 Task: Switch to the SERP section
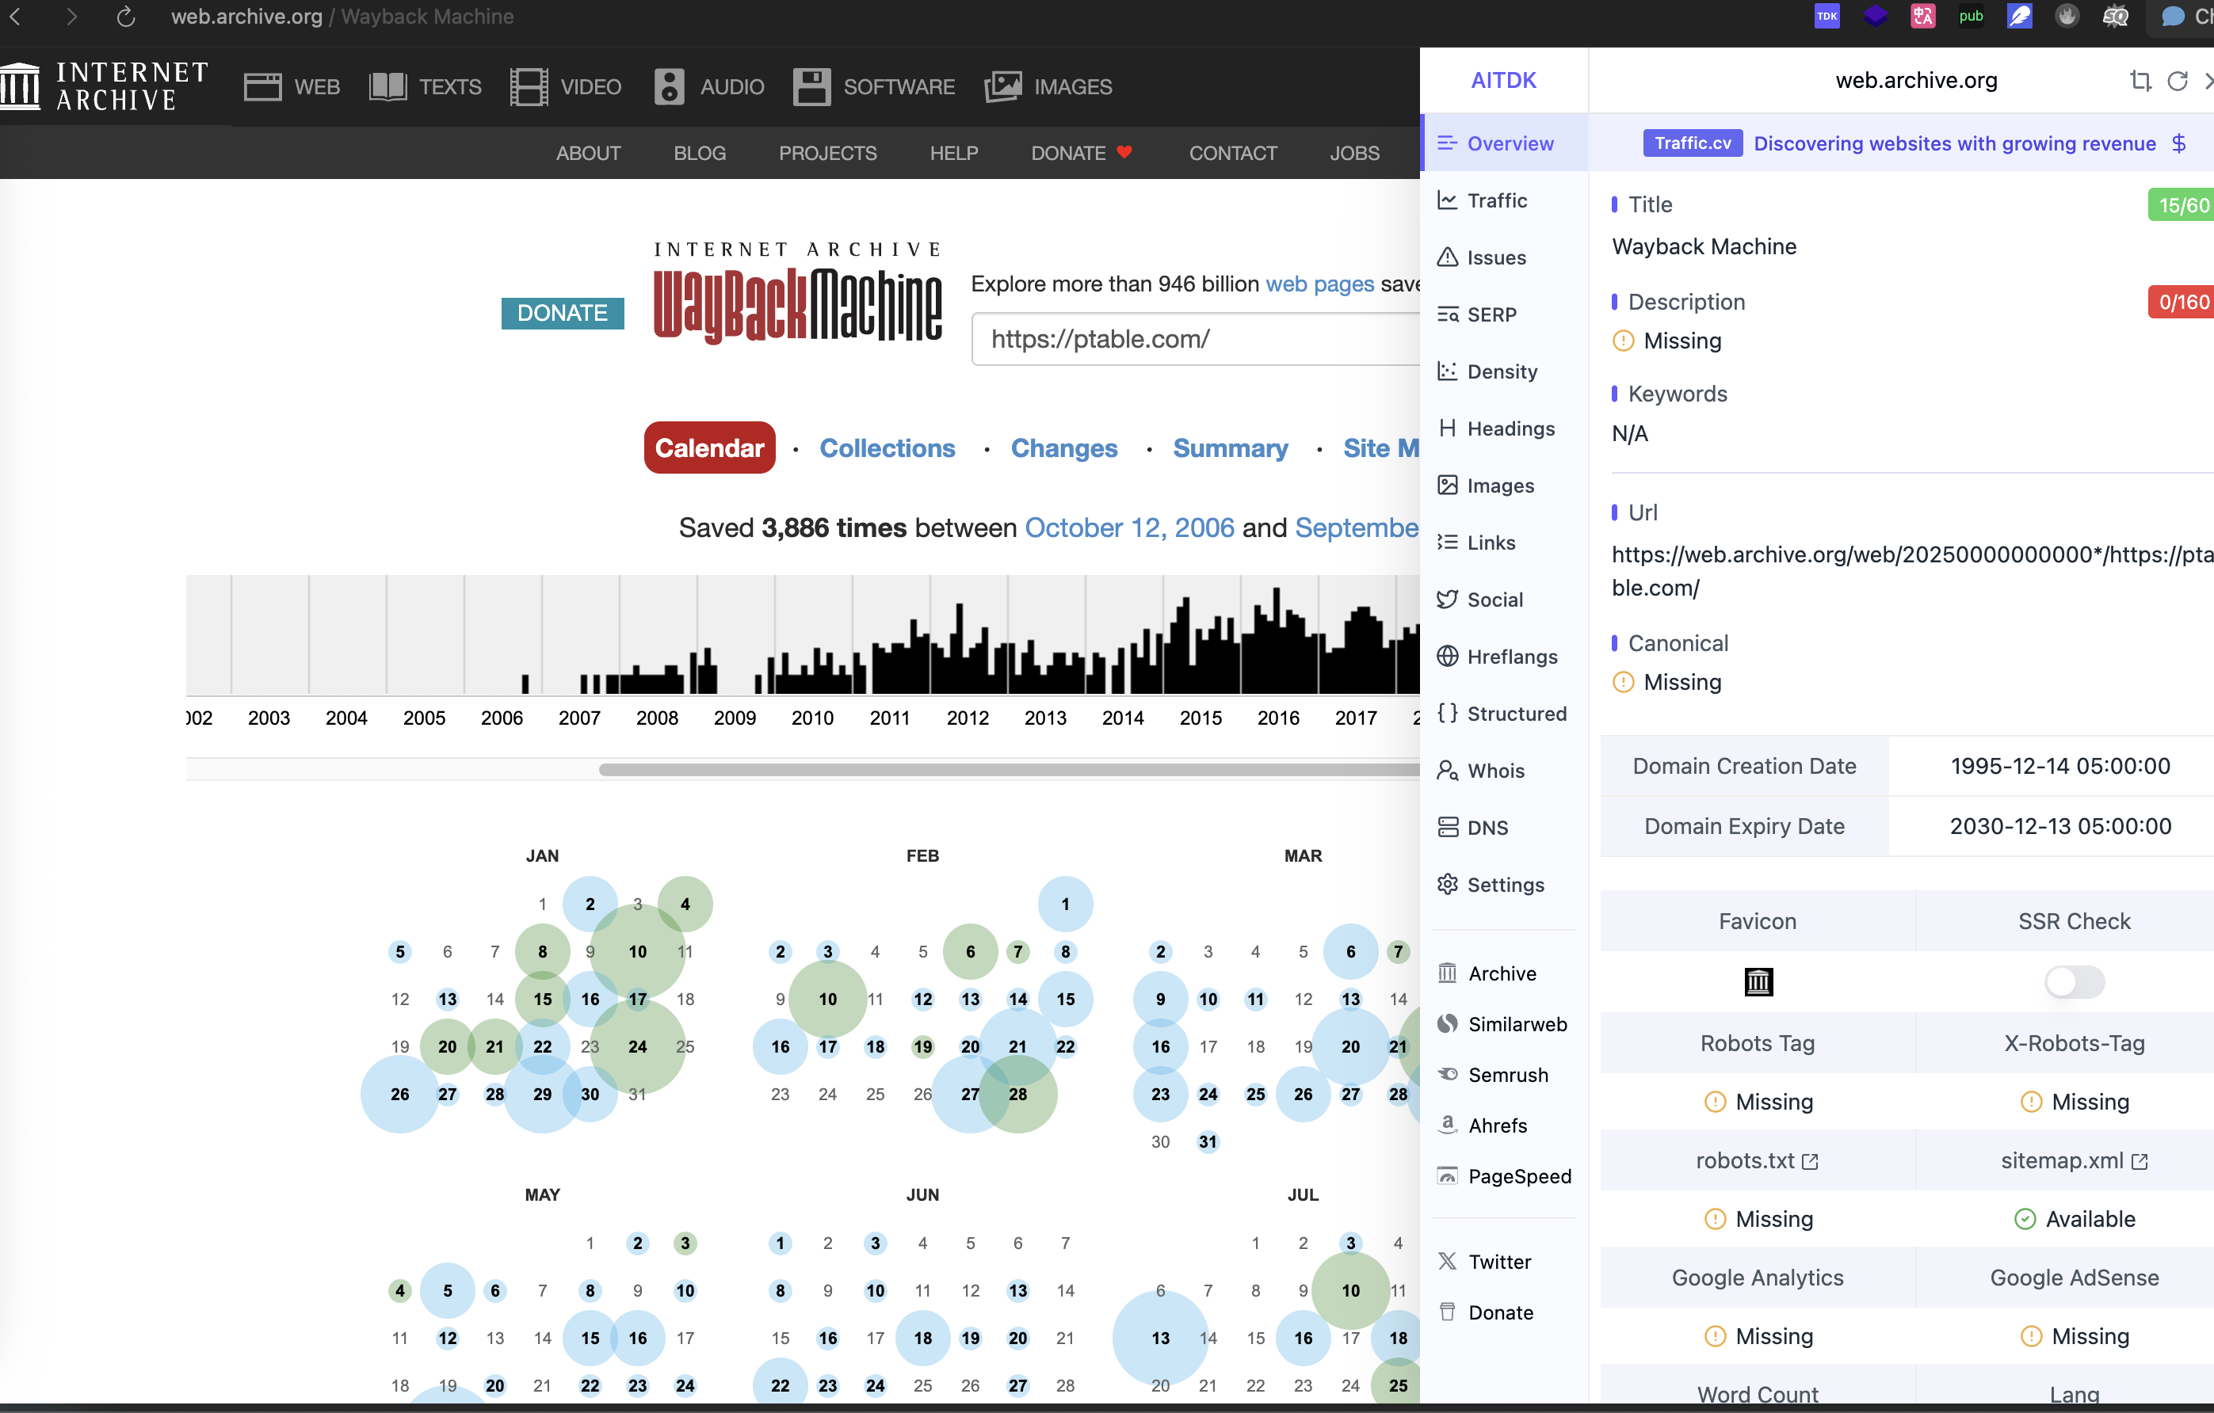[x=1504, y=314]
